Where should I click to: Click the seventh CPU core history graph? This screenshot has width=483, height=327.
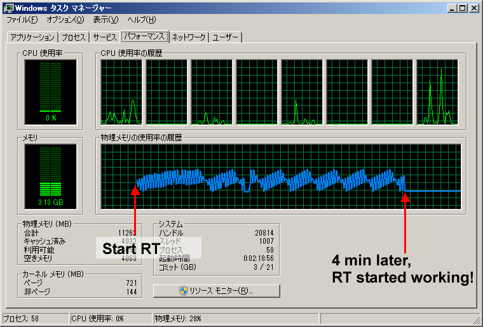[x=392, y=92]
